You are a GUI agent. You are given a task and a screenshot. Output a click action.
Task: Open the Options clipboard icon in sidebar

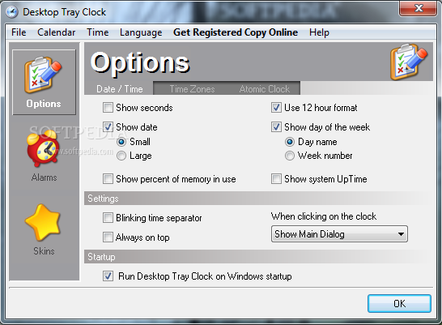[x=43, y=75]
